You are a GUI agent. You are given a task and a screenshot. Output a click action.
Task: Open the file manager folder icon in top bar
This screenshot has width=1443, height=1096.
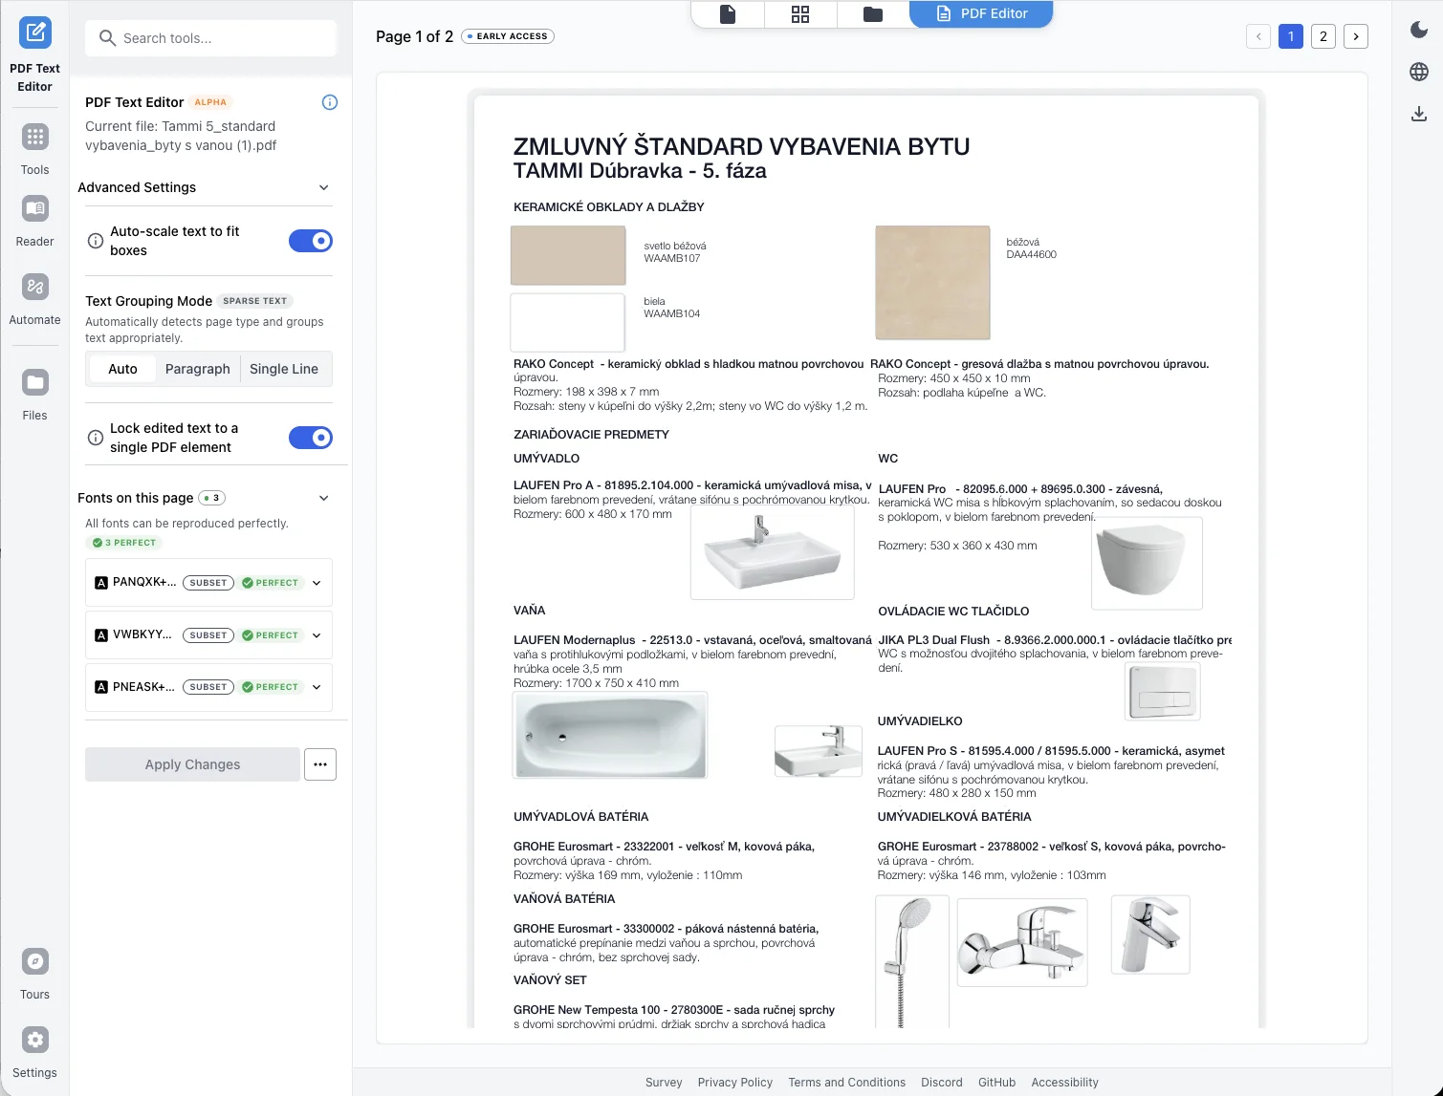coord(873,14)
